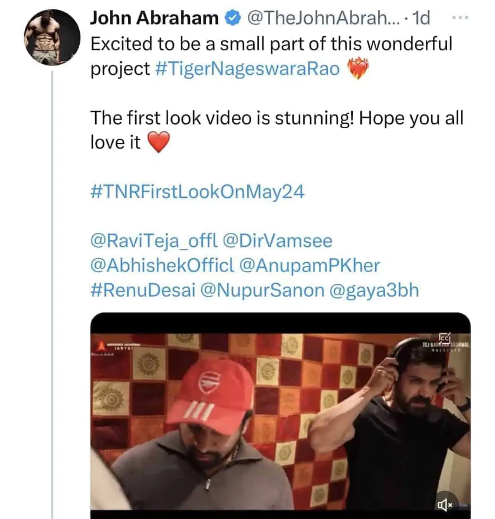Open the 1d tweet timestamp
Screen dimensions: 495x519
[421, 18]
